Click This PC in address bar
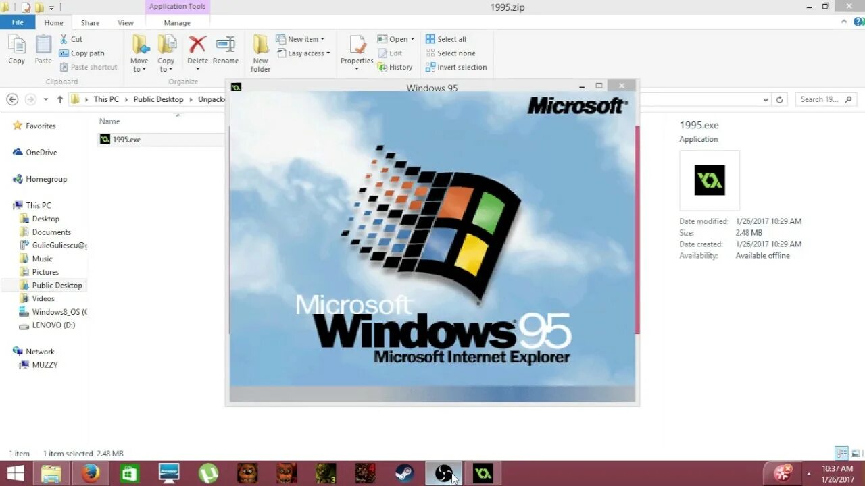Image resolution: width=865 pixels, height=486 pixels. click(106, 99)
